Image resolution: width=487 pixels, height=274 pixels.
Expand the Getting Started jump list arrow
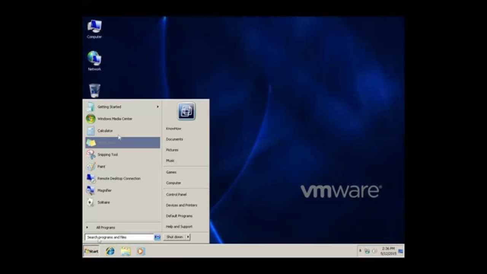(158, 107)
